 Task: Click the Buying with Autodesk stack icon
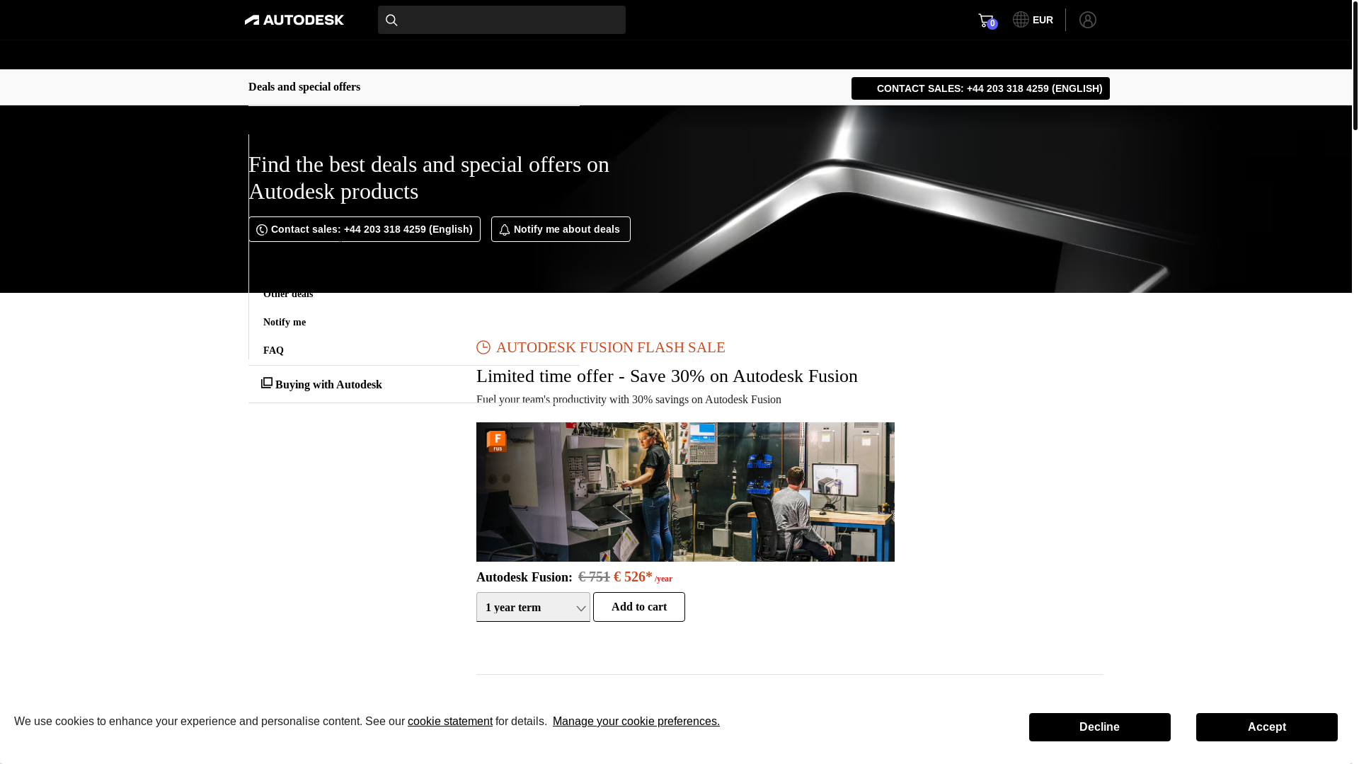tap(267, 383)
